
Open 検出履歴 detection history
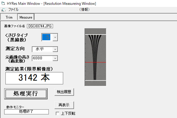[64, 92]
